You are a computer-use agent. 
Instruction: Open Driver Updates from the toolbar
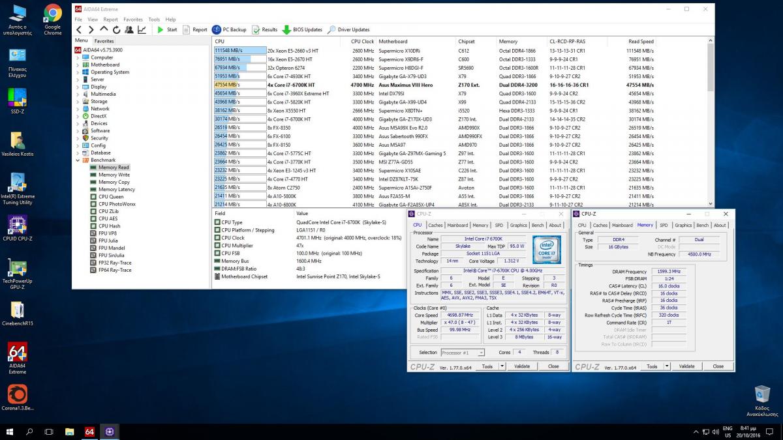349,29
